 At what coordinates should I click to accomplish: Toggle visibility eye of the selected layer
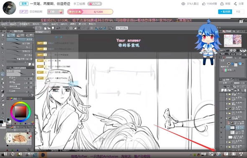click(x=221, y=127)
